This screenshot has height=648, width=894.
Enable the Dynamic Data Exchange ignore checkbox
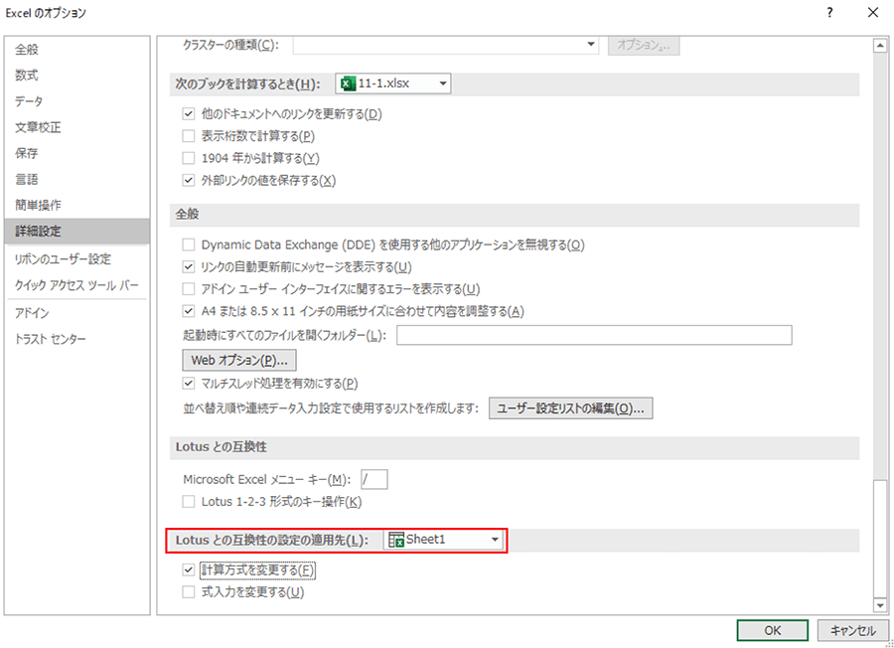(188, 244)
